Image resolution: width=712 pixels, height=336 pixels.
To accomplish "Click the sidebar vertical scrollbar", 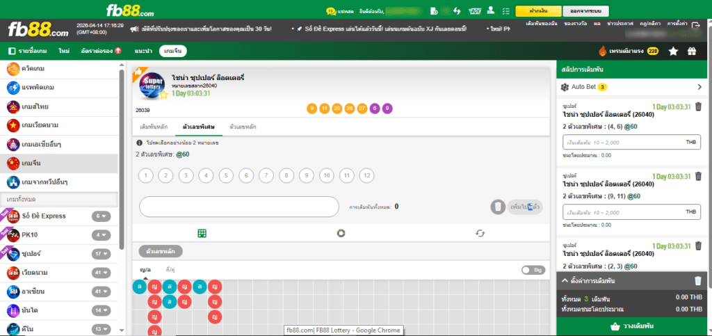I will click(121, 159).
